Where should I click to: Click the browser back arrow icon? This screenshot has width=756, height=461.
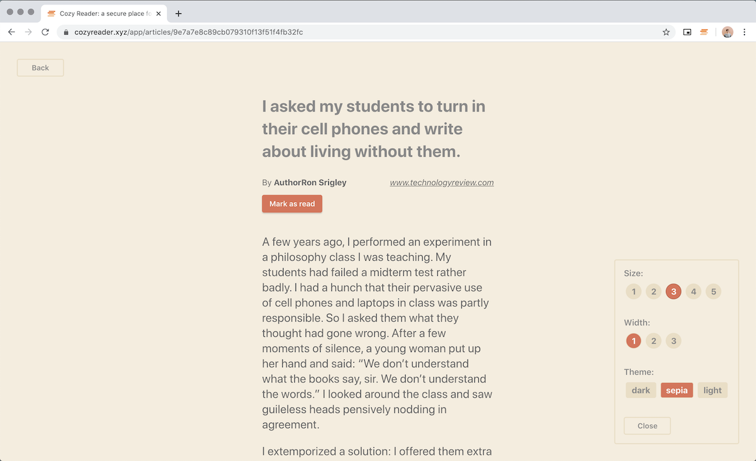point(11,32)
